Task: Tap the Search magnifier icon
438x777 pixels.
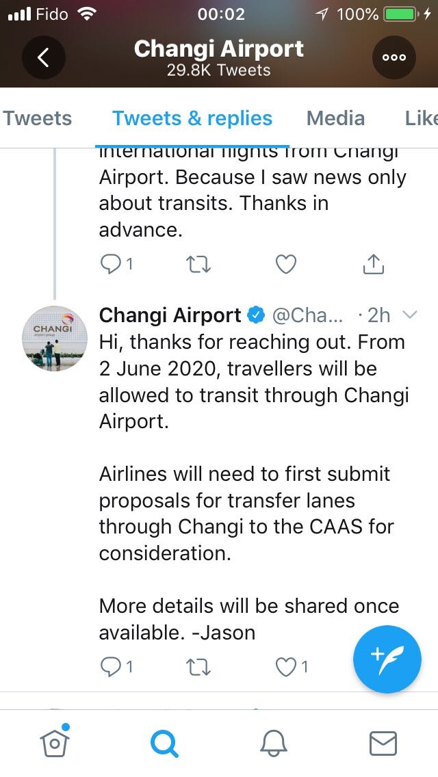Action: pyautogui.click(x=164, y=742)
